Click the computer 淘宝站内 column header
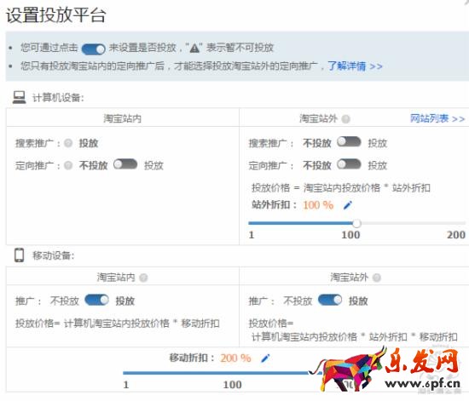Screen dimensions: 469x401 point(122,118)
